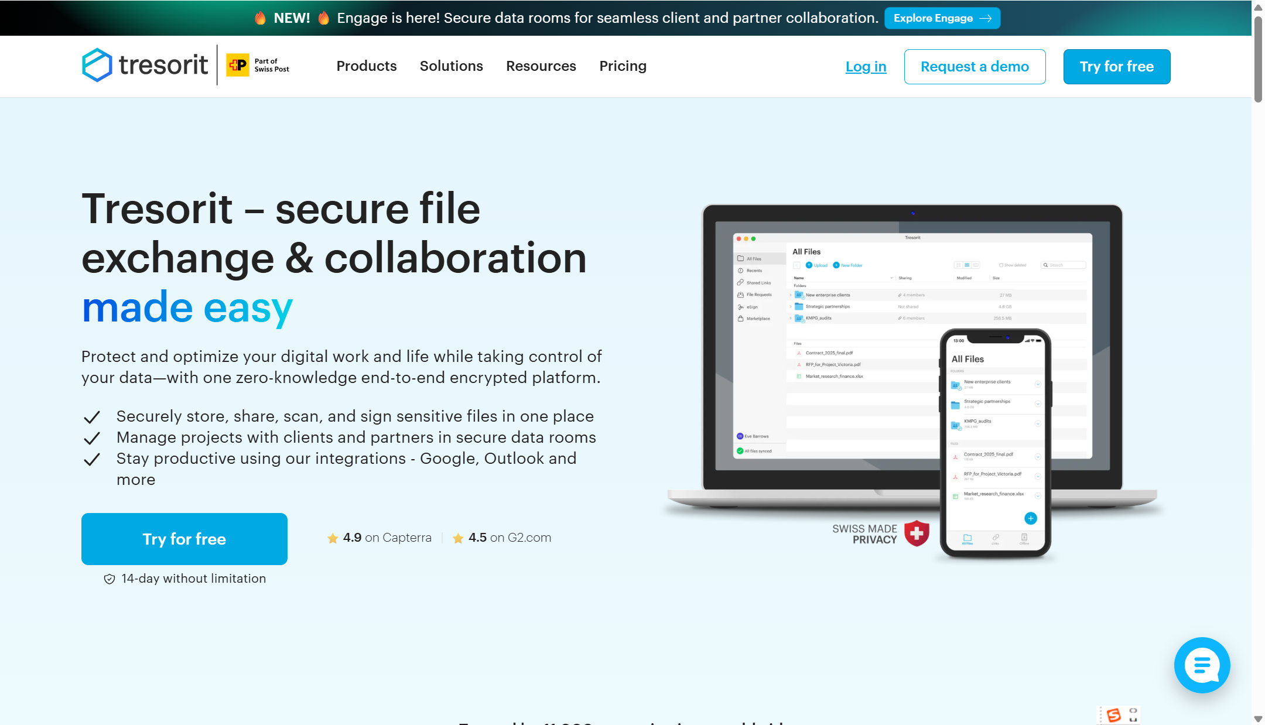Open the Solutions menu
The height and width of the screenshot is (725, 1265).
[x=451, y=66]
